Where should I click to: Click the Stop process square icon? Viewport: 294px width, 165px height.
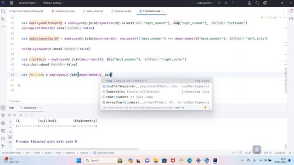14,115
